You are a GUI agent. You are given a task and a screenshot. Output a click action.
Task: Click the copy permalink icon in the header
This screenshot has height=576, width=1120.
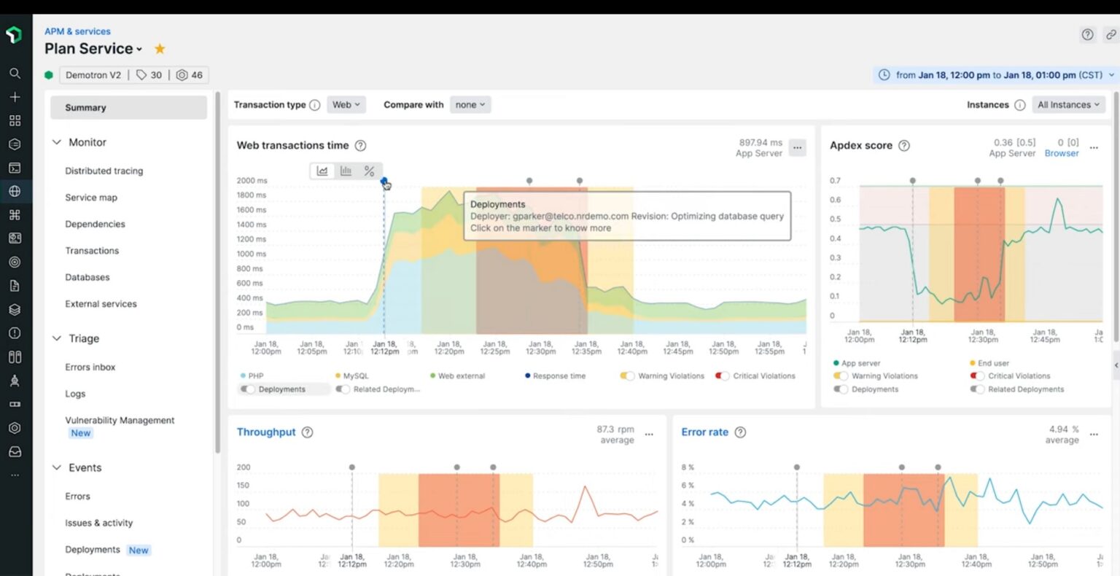click(x=1111, y=34)
